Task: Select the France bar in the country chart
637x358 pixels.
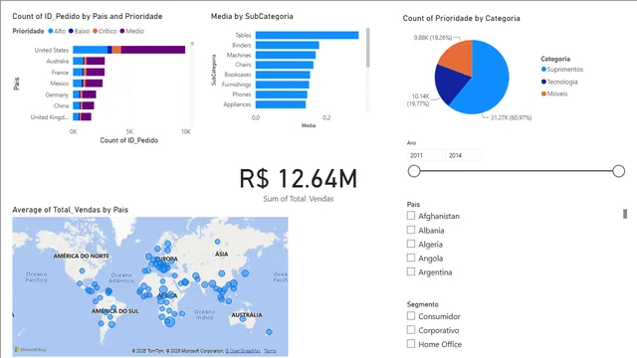Action: click(x=89, y=73)
